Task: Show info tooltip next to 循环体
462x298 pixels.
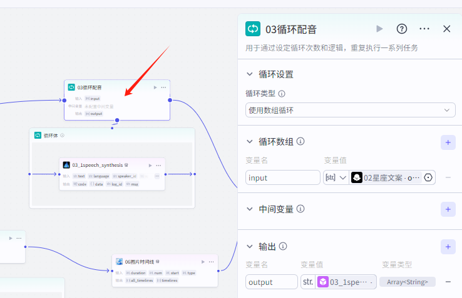Action: coord(62,136)
